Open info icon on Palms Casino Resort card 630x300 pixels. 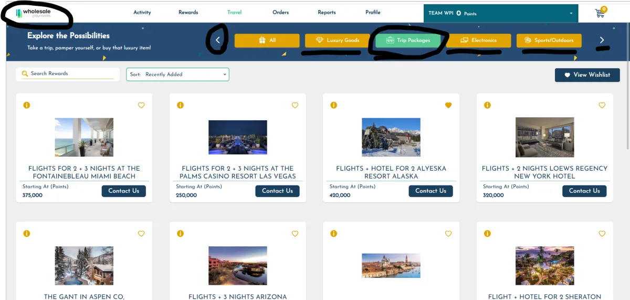point(180,105)
